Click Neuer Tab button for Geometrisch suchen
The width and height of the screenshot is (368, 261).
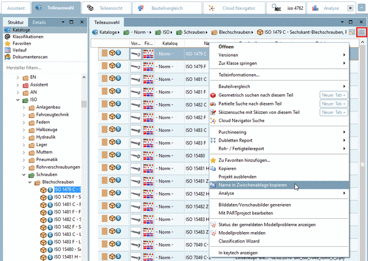334,95
